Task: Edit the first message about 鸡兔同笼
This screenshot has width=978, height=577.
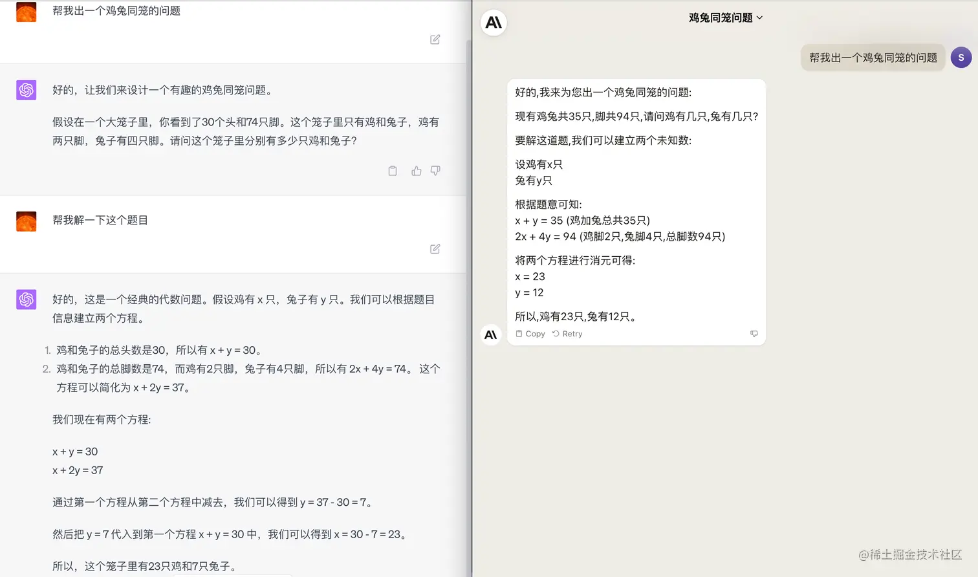Action: tap(435, 39)
